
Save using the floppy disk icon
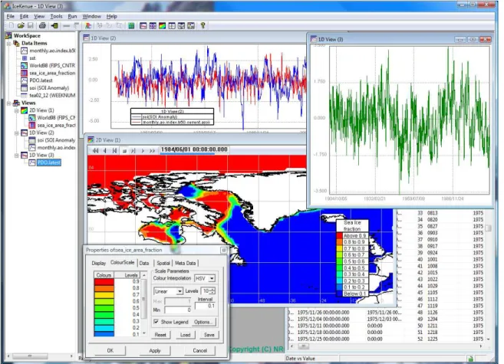point(30,26)
